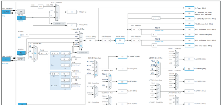This screenshot has height=105, width=221.
Task: Open APB2 Prescaler dropdown
Action: pyautogui.click(x=135, y=40)
